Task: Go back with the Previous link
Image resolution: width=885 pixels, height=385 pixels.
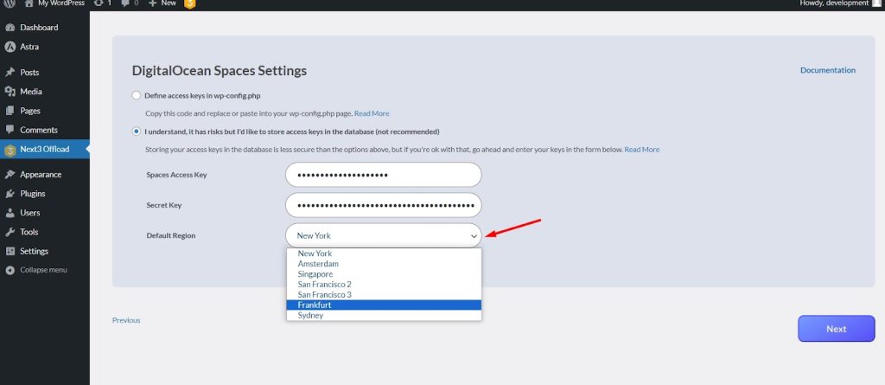Action: point(126,320)
